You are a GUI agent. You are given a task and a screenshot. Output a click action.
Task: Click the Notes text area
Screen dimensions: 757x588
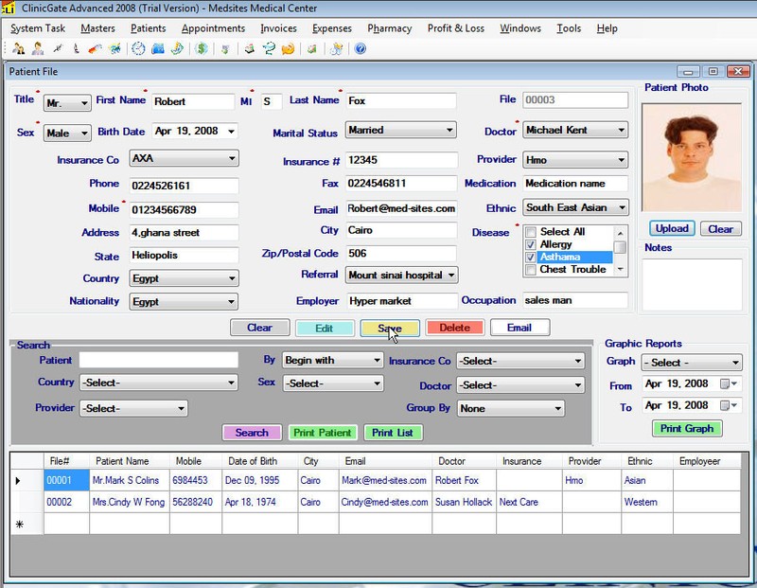[692, 285]
